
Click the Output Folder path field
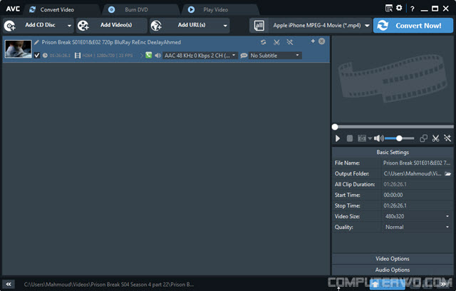point(413,174)
